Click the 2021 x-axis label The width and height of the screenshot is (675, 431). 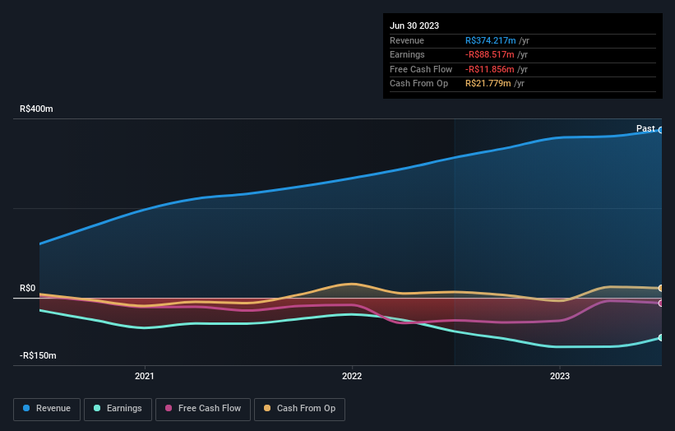pos(144,376)
